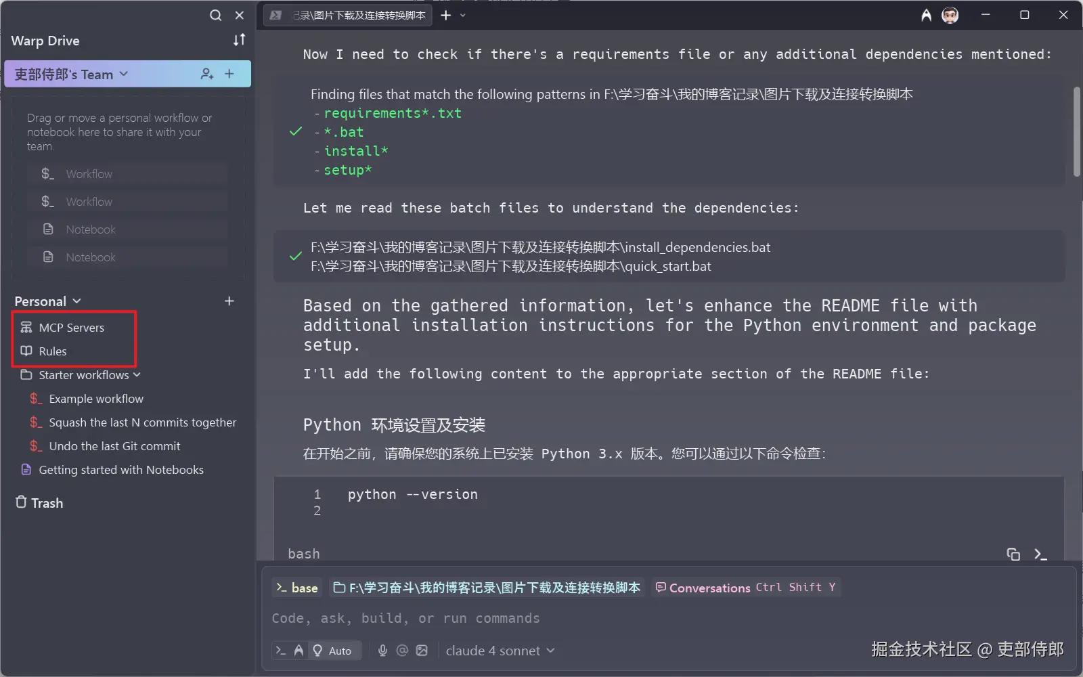Minimize the Warp window

[986, 15]
